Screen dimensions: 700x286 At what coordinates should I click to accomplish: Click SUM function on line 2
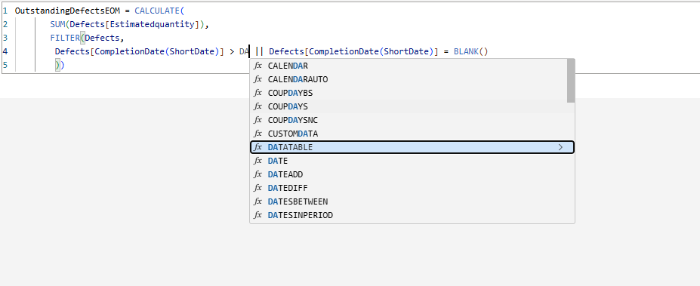pyautogui.click(x=57, y=25)
